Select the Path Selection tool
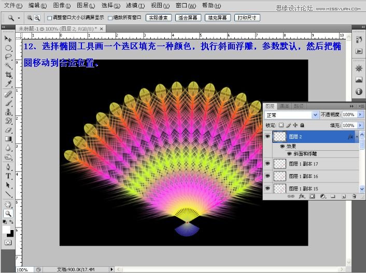 (8, 185)
